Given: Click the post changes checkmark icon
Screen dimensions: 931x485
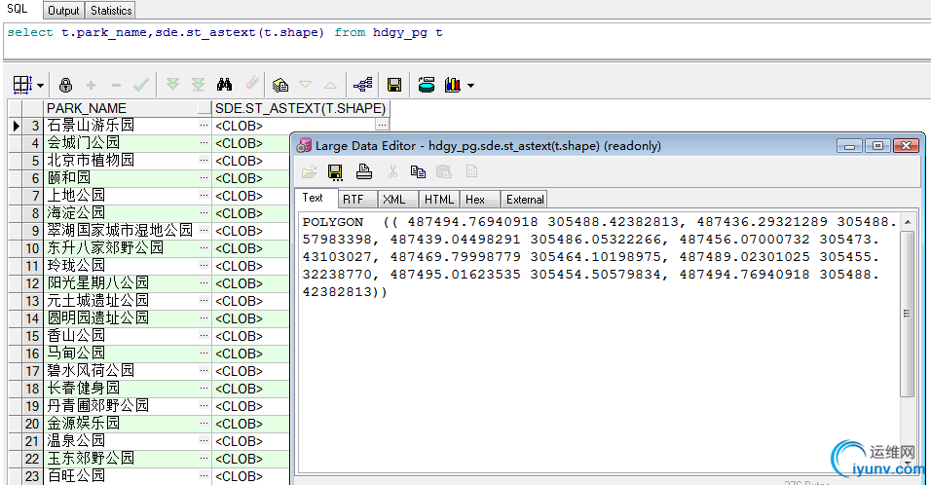Looking at the screenshot, I should (x=140, y=85).
